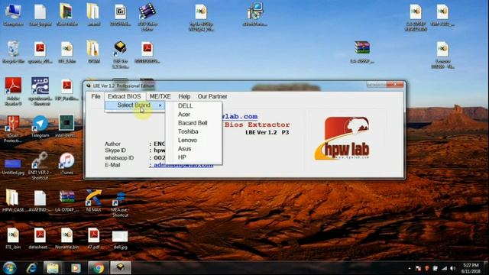Open the 47.pdf file icon

click(x=93, y=239)
